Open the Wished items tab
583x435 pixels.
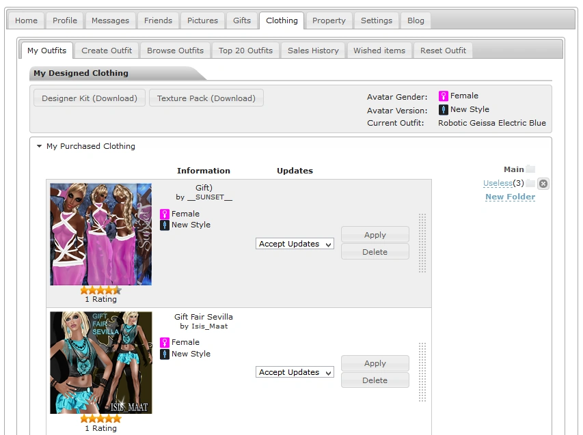379,51
